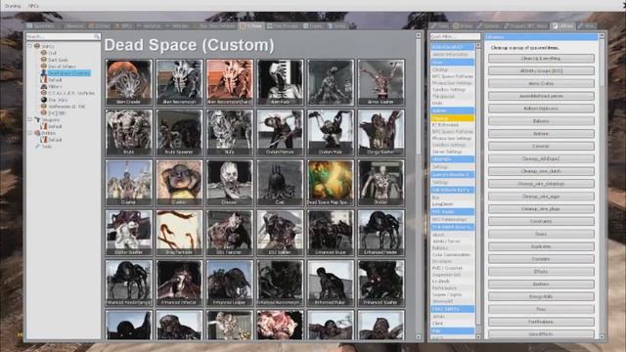Click the NPC grid scrollbar up arrow

(x=419, y=35)
